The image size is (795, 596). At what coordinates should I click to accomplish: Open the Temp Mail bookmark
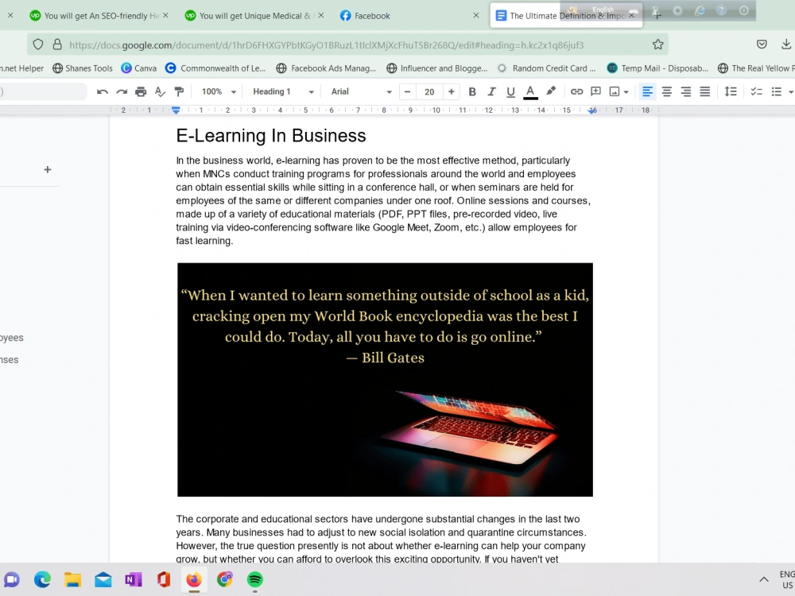point(657,68)
